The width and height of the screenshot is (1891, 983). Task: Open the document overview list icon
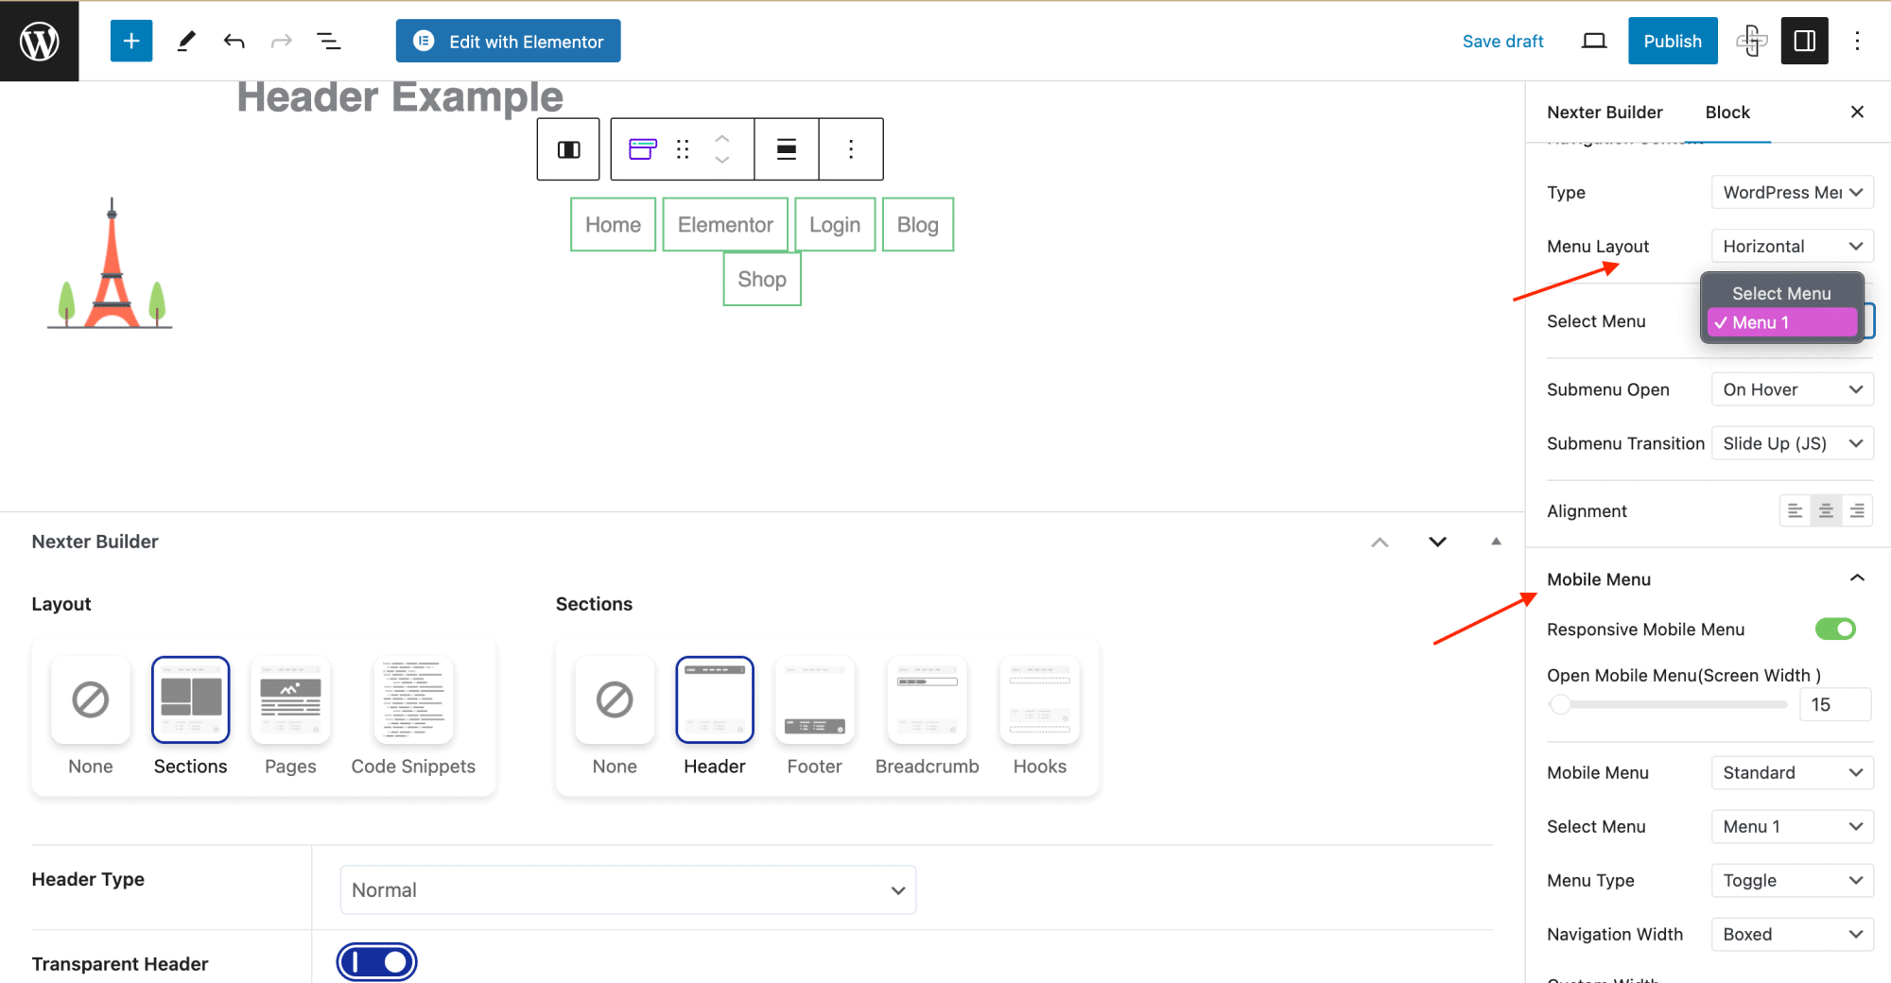pos(328,41)
